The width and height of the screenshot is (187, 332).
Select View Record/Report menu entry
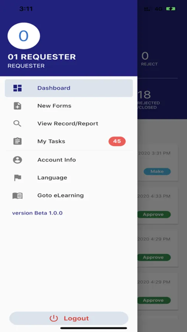(69, 124)
